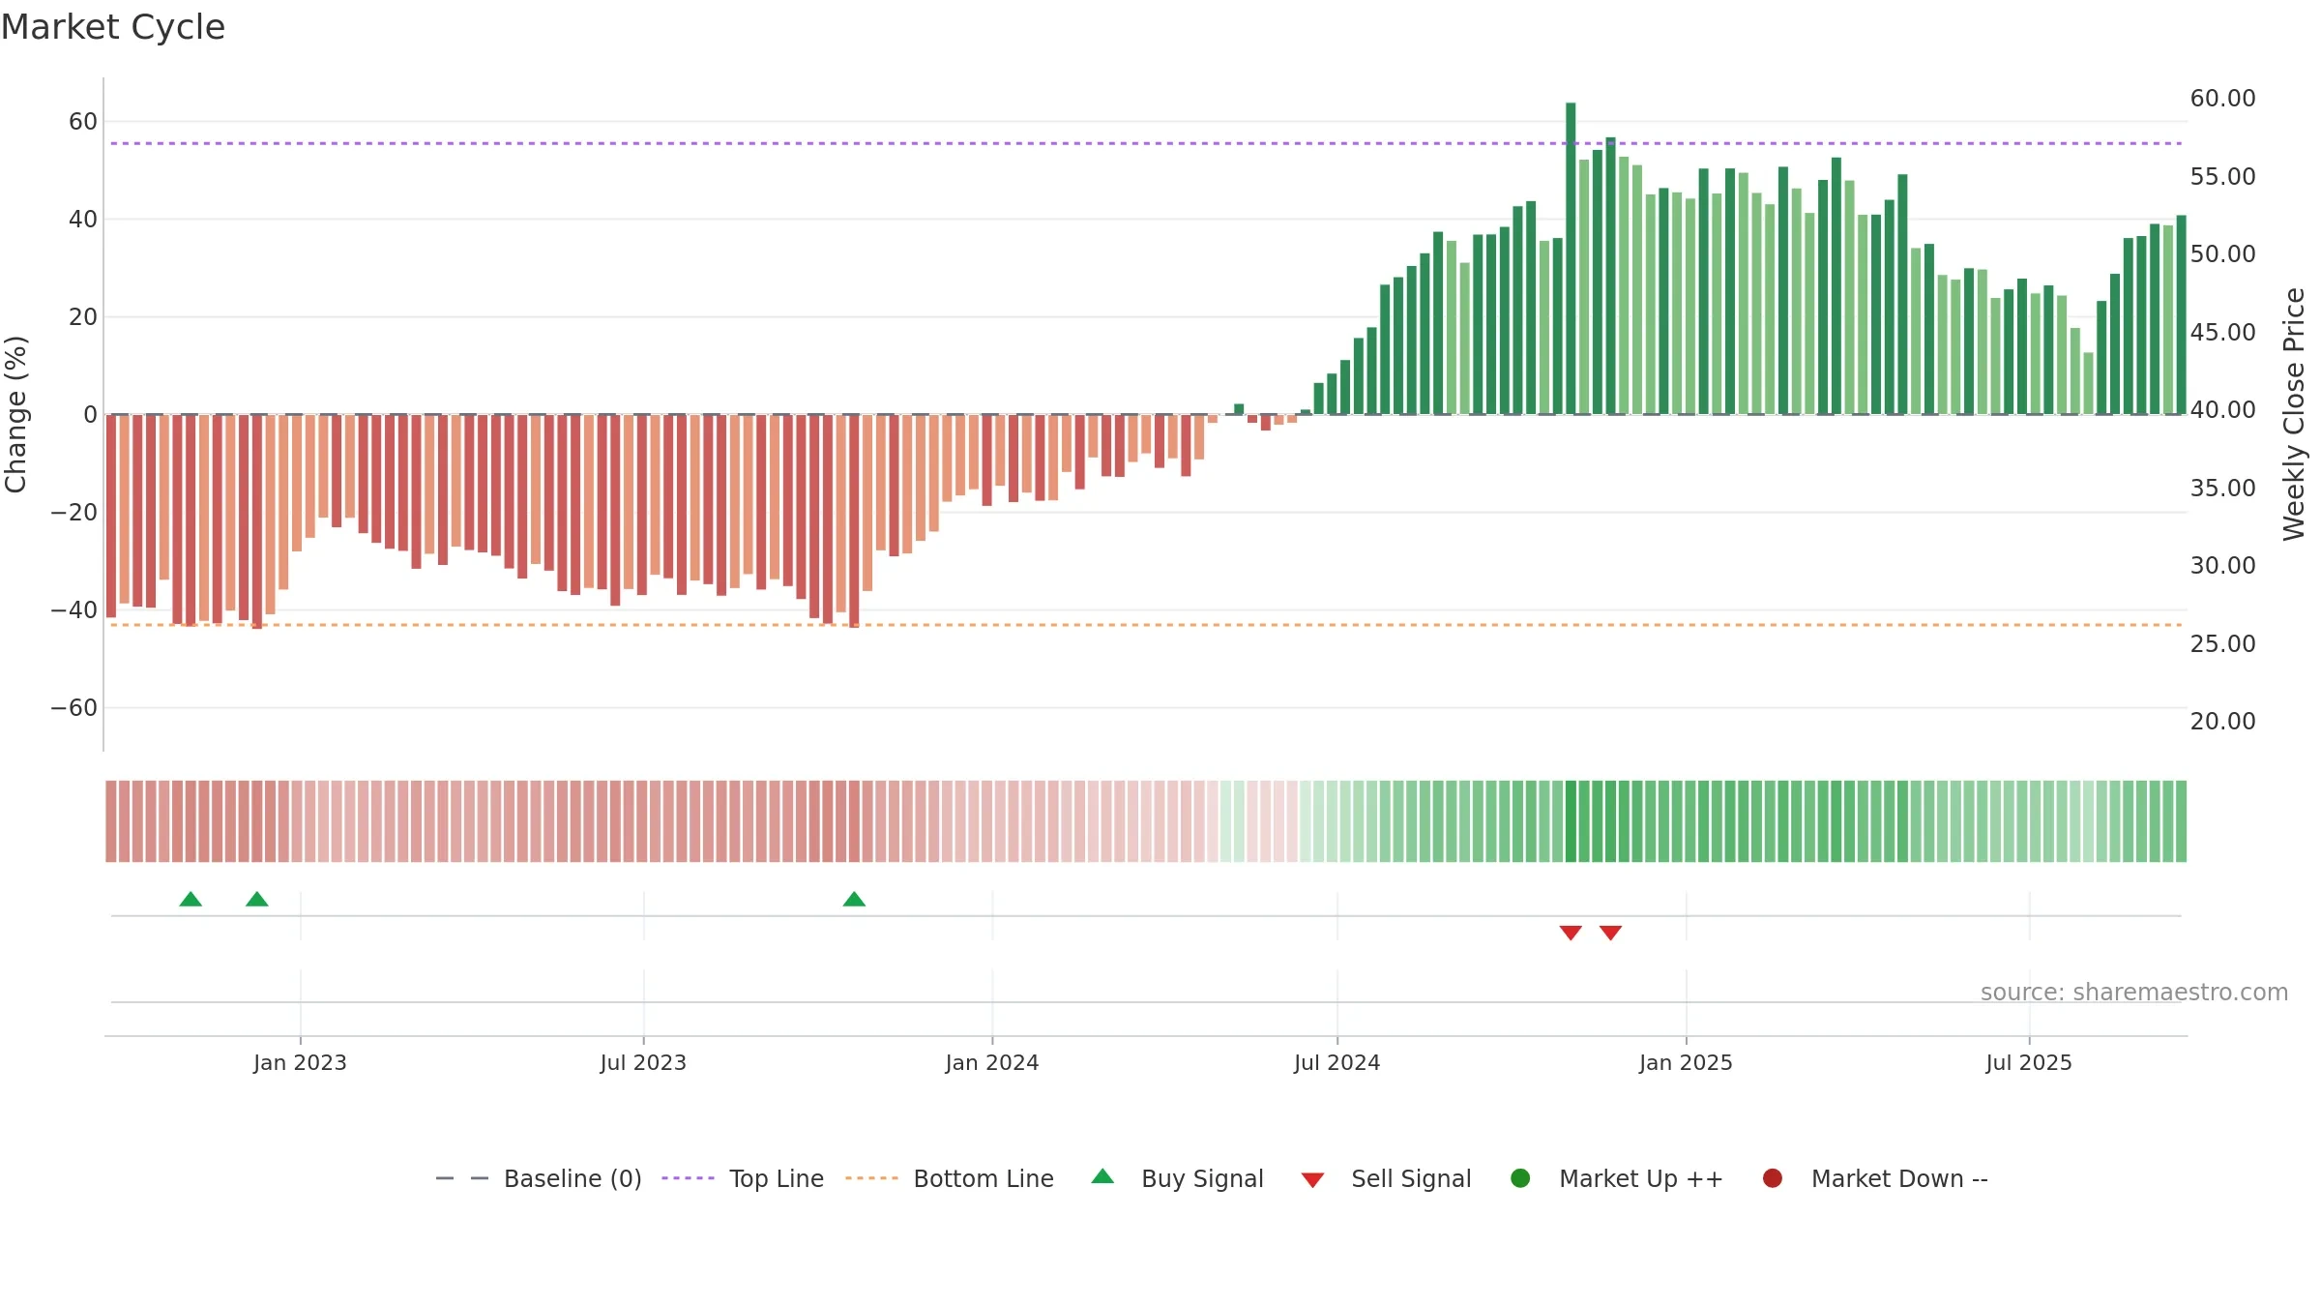Click the green Market Up legend dot
Screen dimensions: 2321x1306
1520,1178
